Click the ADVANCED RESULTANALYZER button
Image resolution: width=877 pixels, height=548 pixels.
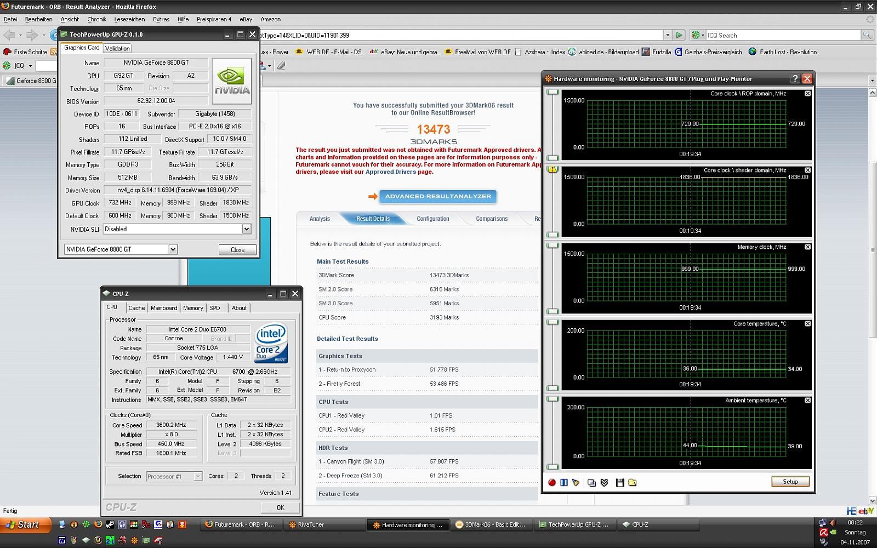click(x=438, y=196)
